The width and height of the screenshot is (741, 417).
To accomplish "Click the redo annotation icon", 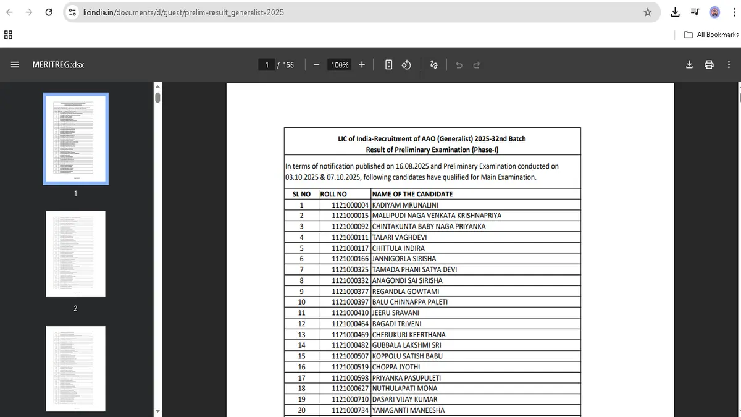I will coord(475,64).
